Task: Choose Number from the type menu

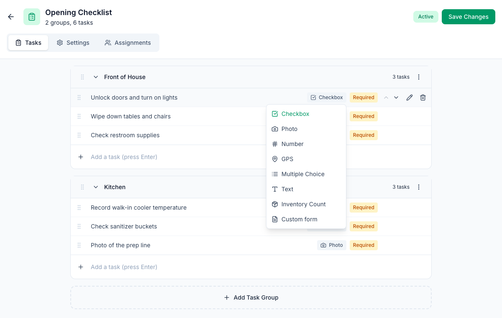Action: click(x=306, y=144)
